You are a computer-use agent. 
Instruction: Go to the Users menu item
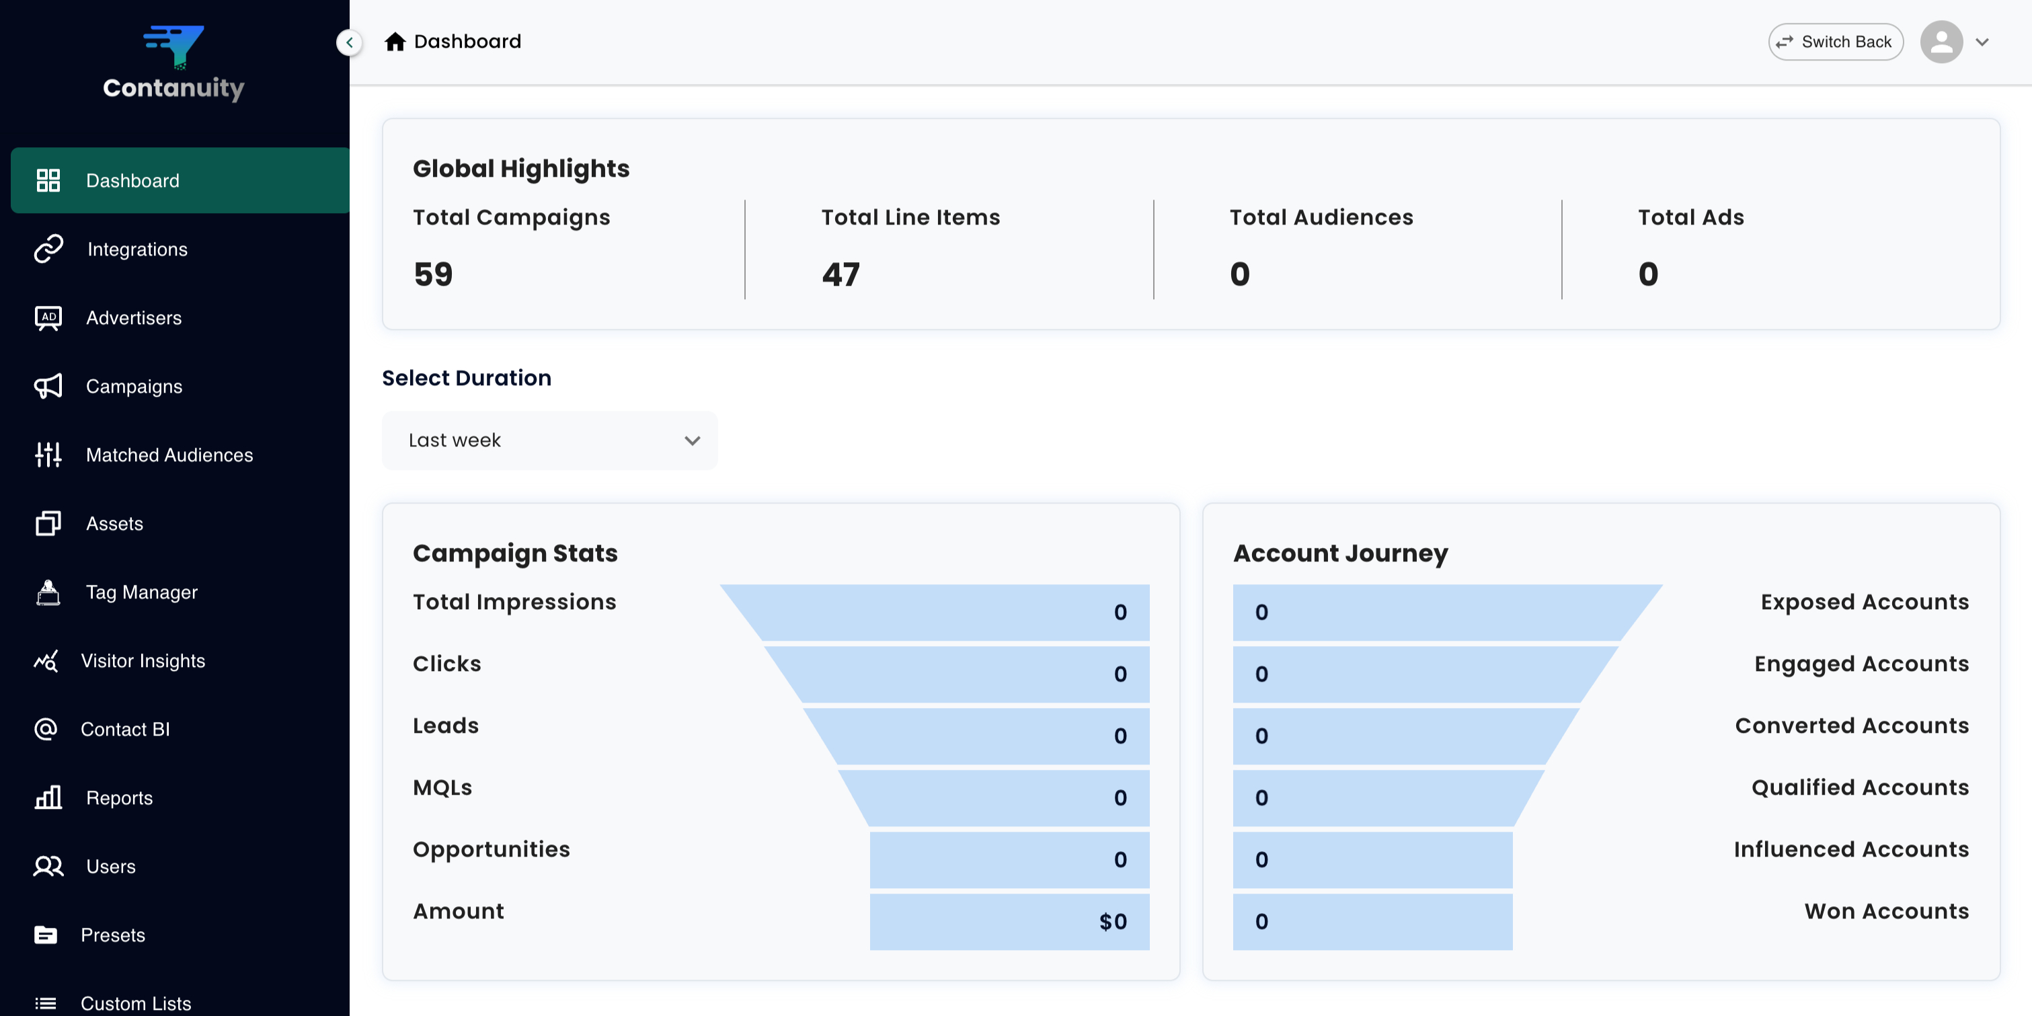[x=110, y=866]
